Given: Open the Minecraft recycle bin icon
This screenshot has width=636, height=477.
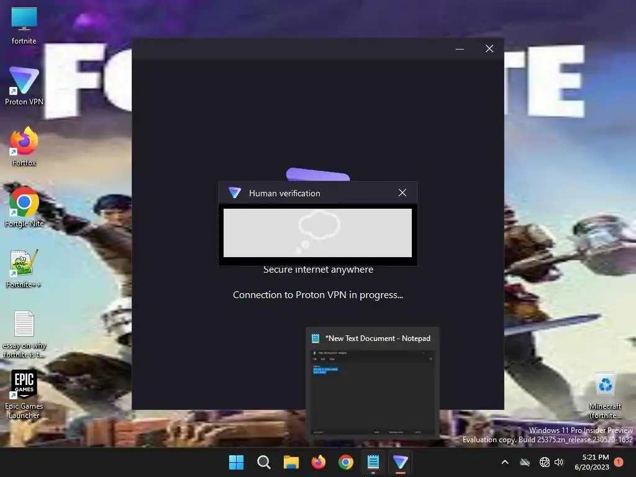Looking at the screenshot, I should tap(605, 396).
